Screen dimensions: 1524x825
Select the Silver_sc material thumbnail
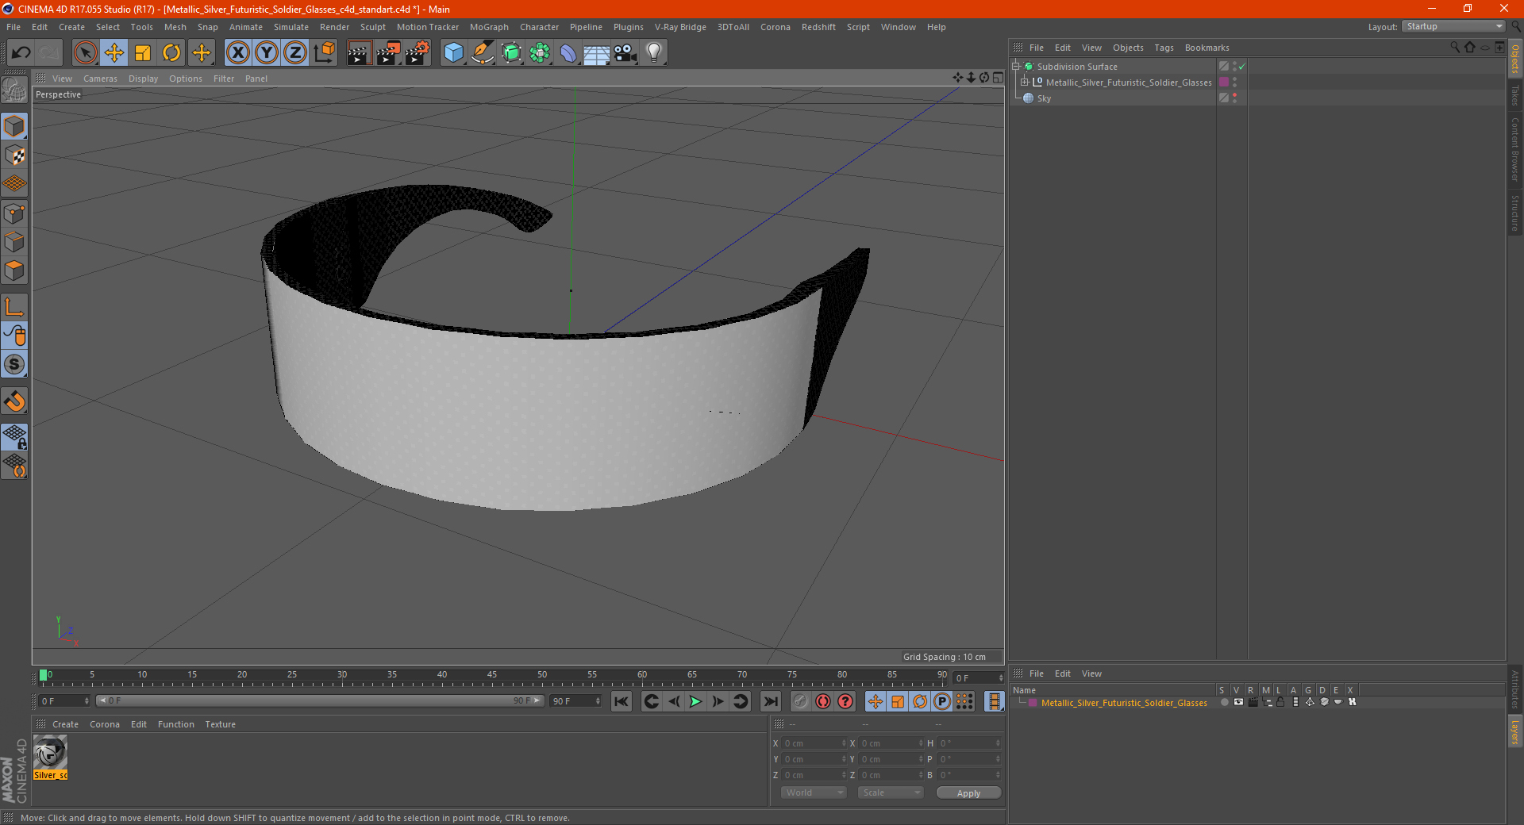[x=50, y=758]
